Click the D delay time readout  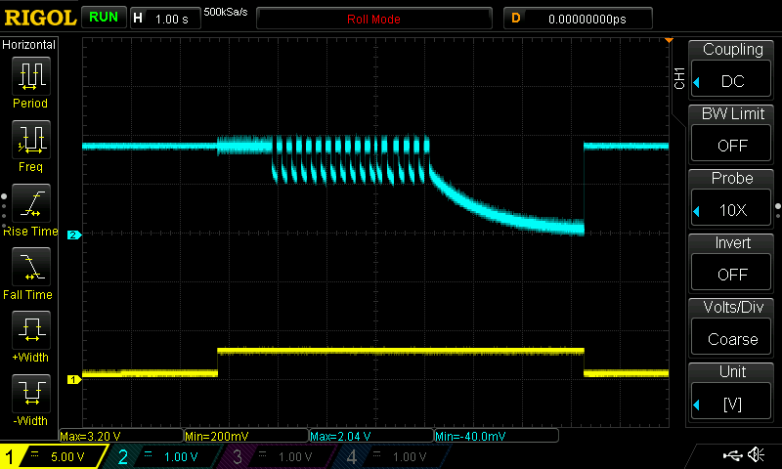click(x=578, y=19)
